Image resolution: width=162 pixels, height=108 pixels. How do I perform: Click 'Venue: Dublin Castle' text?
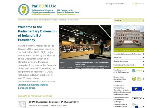(59, 106)
